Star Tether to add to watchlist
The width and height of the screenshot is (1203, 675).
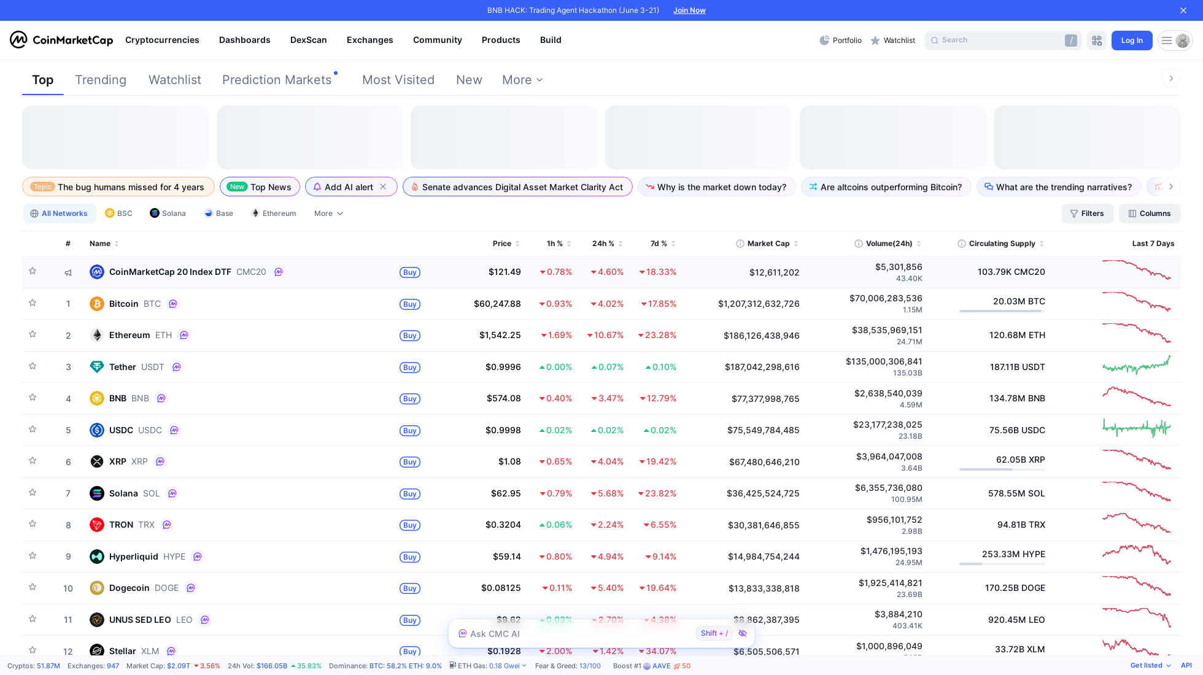[33, 366]
